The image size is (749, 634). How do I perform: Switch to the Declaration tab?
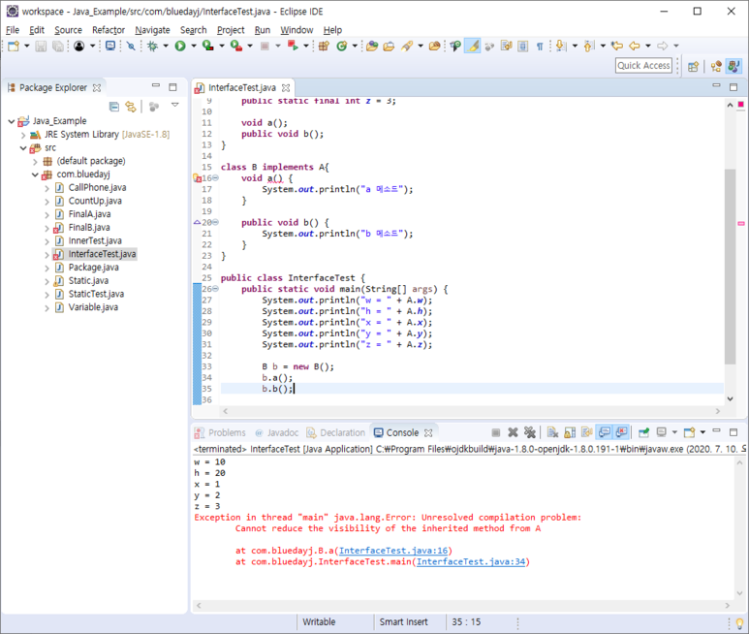click(x=336, y=433)
